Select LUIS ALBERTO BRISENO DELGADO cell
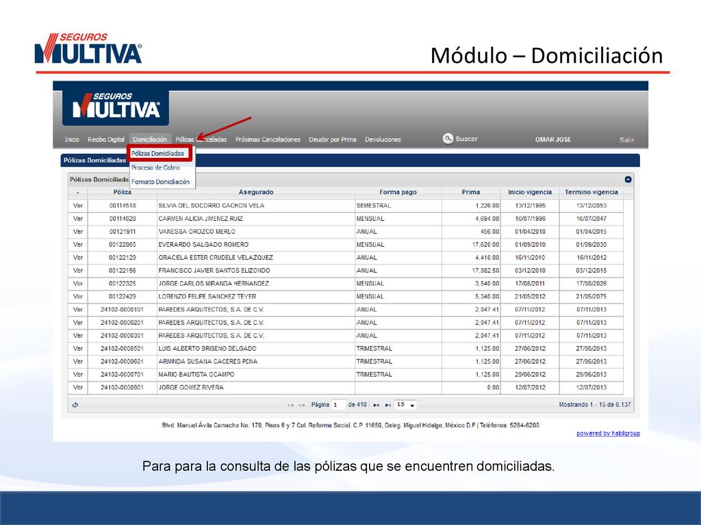 point(256,348)
